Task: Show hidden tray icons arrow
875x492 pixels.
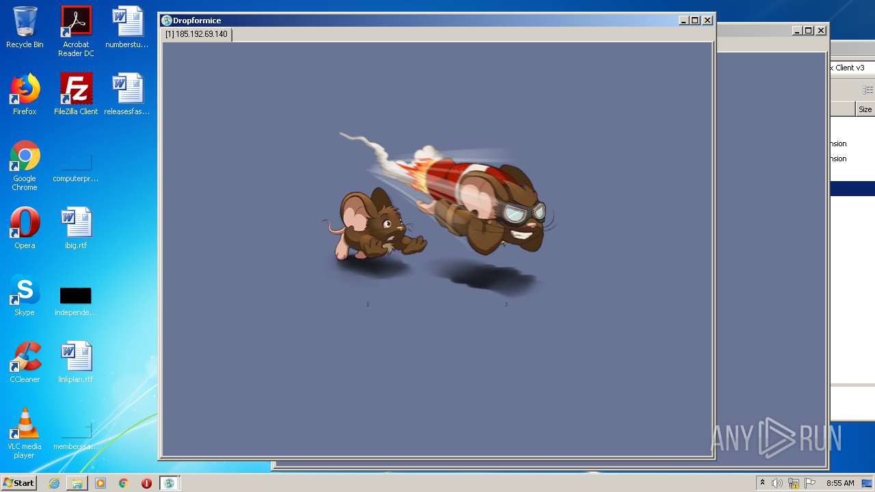Action: pyautogui.click(x=762, y=482)
